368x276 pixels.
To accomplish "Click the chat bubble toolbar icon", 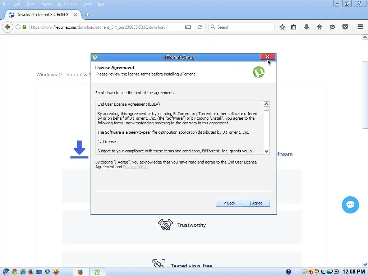I will (x=332, y=27).
